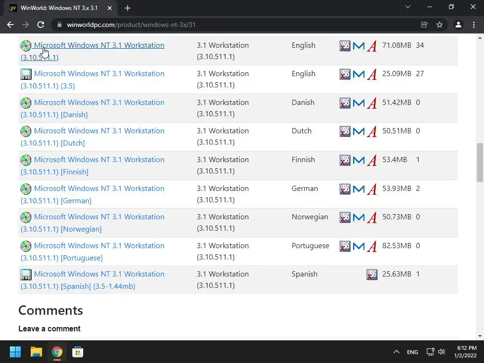The height and width of the screenshot is (363, 484).
Task: Open the Workstation [Finnish] download link
Action: pyautogui.click(x=92, y=165)
